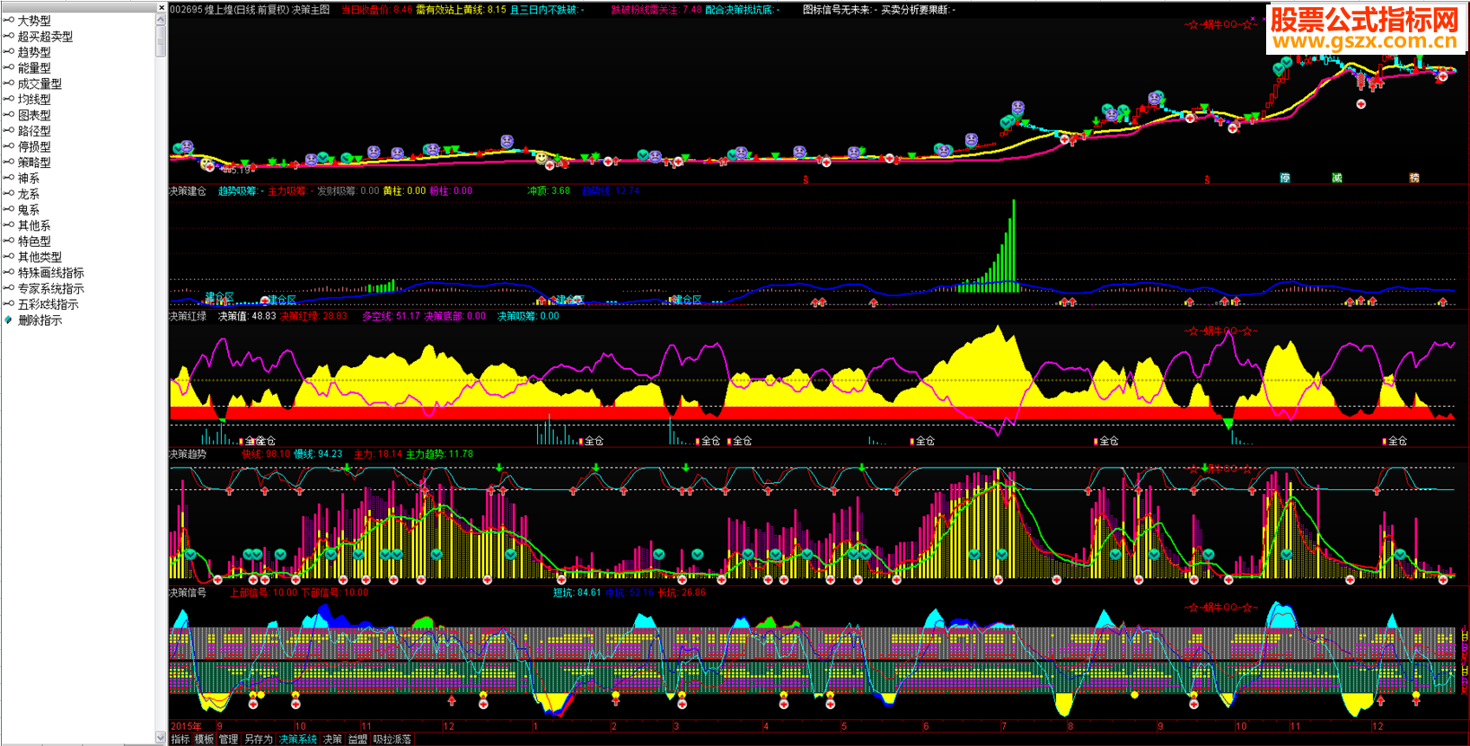Screen dimensions: 1470x746
Task: Select the 决策 template tab
Action: (332, 739)
